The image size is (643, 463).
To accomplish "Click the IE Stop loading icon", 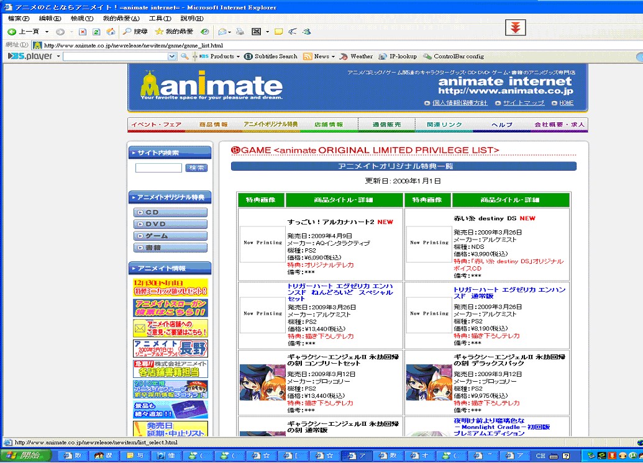I will (82, 32).
